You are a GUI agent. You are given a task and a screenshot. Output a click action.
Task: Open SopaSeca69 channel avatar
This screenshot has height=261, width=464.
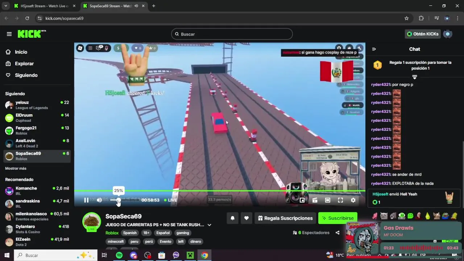tap(92, 221)
